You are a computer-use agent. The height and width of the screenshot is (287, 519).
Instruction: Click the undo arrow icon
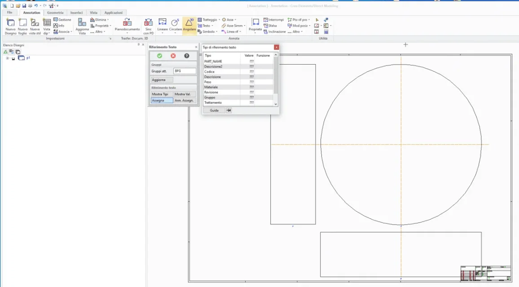(36, 6)
